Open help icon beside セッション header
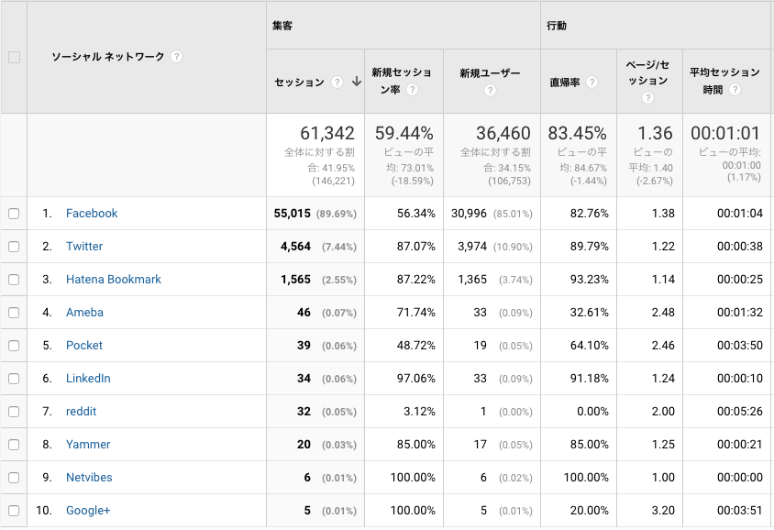The height and width of the screenshot is (530, 774). click(x=337, y=82)
